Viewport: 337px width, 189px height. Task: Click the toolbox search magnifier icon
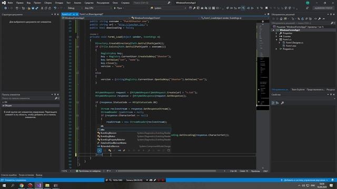coord(56,98)
